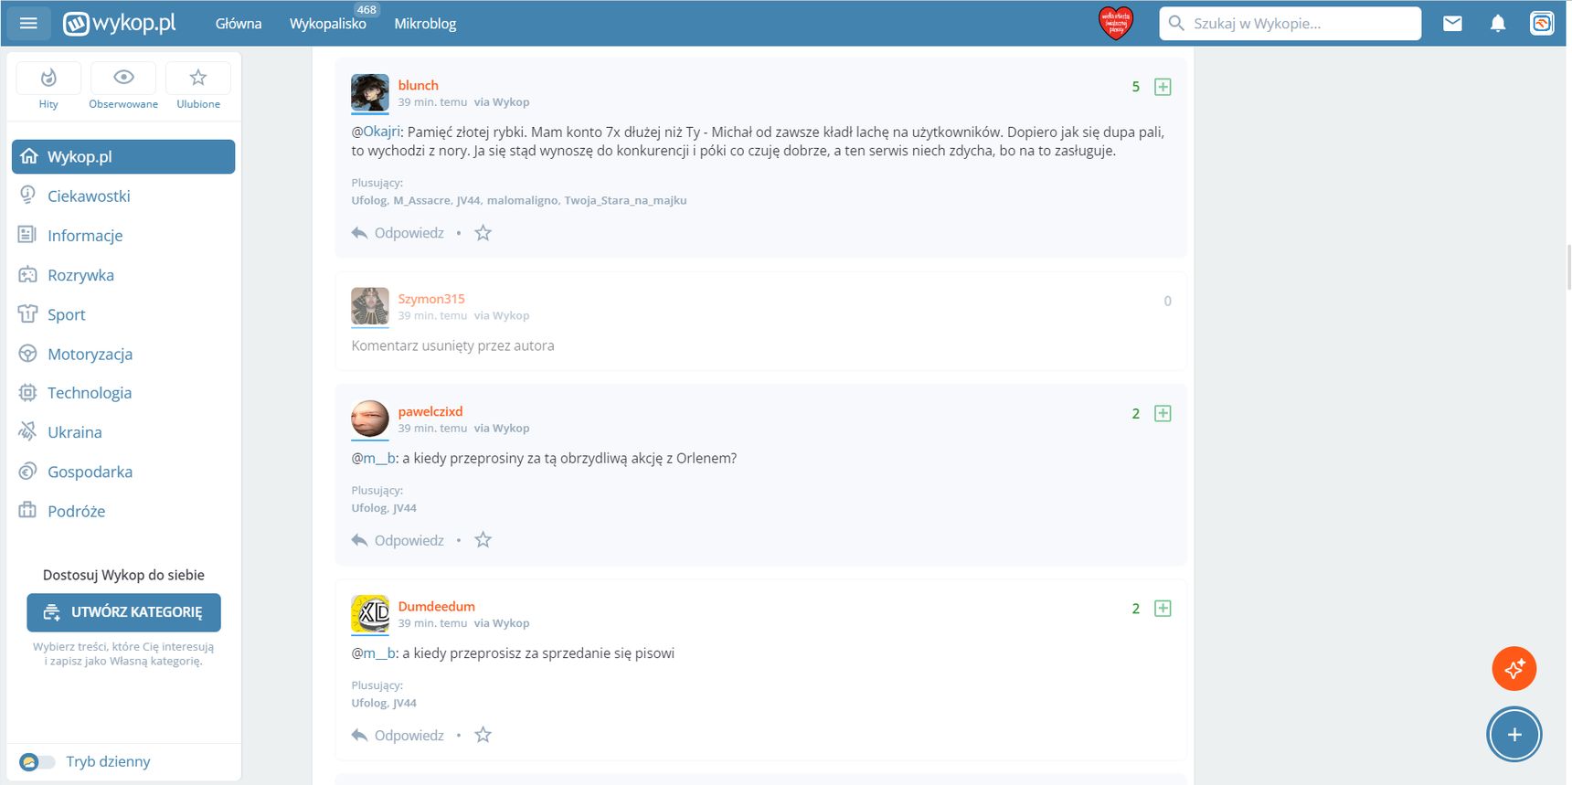Favorite pawelczixd's comment with star icon

pos(483,540)
